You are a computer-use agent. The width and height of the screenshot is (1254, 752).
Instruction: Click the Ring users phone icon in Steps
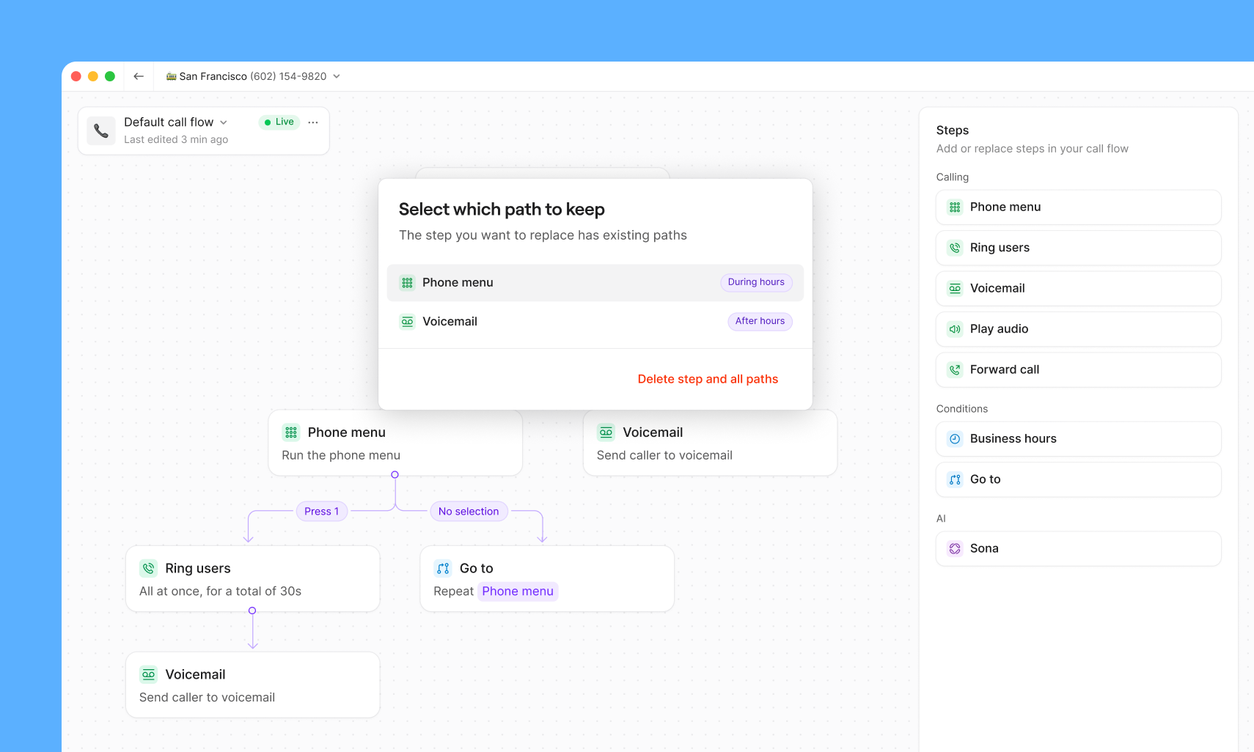[955, 248]
